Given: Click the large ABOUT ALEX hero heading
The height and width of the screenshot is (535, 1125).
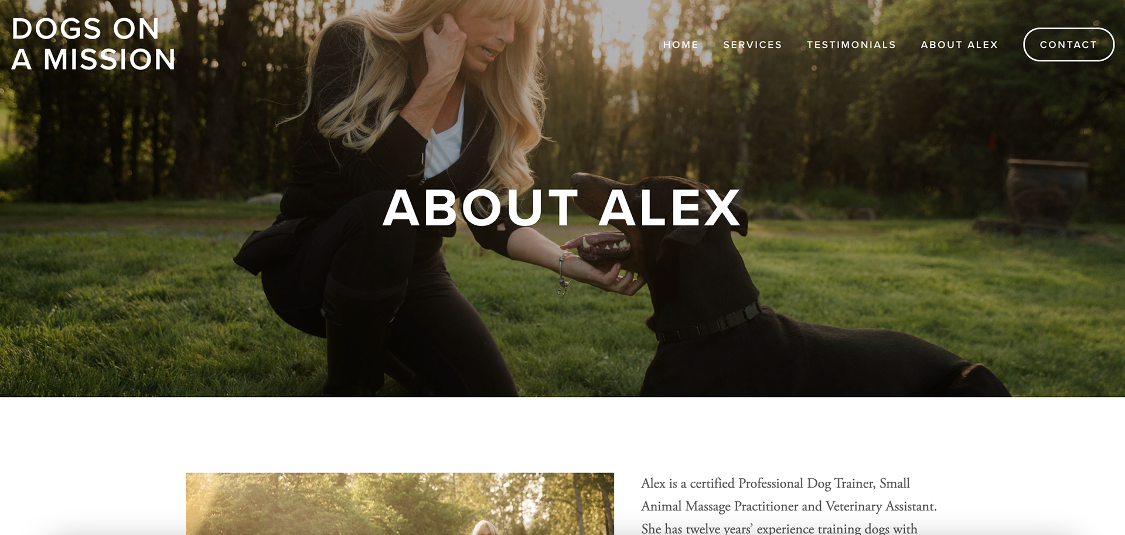Looking at the screenshot, I should [562, 207].
